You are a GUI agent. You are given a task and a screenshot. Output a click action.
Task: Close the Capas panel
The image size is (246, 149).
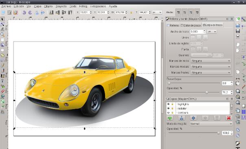pos(232,99)
